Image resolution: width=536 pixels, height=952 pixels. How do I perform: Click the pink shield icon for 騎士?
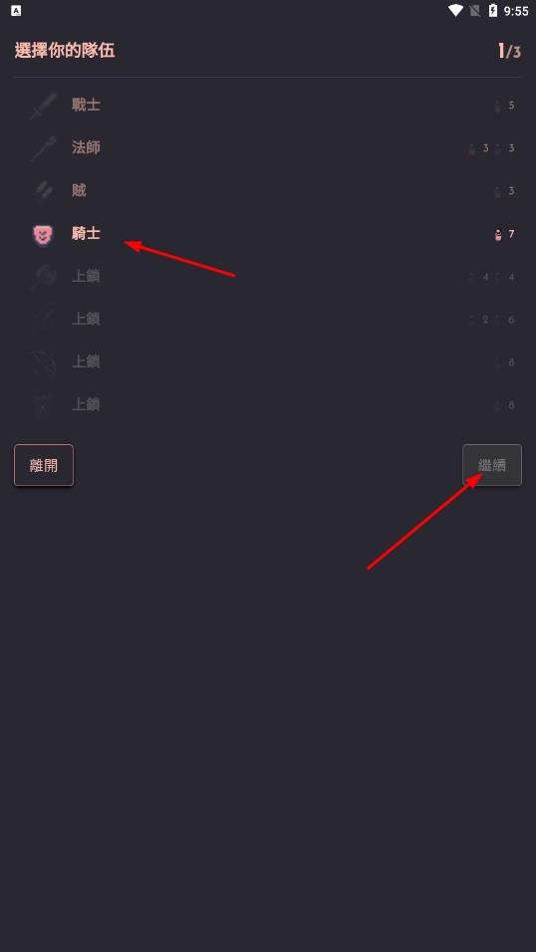pyautogui.click(x=43, y=234)
